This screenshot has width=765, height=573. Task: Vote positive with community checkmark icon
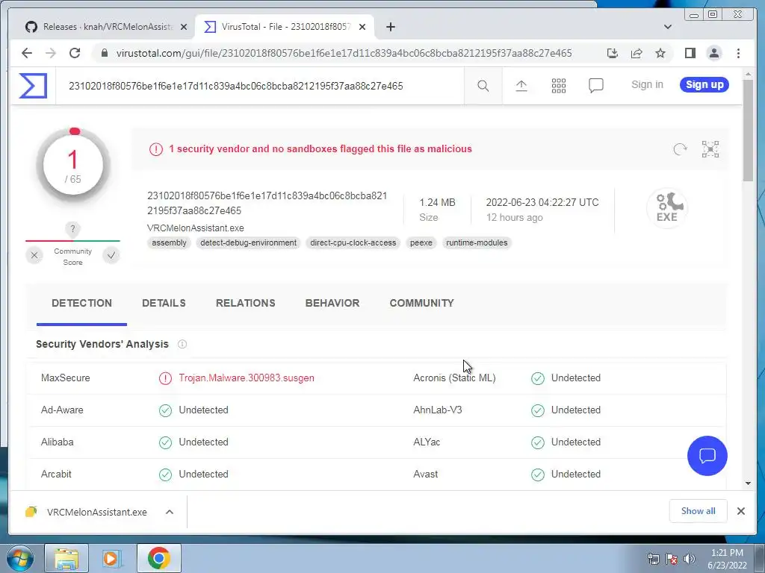coord(111,255)
